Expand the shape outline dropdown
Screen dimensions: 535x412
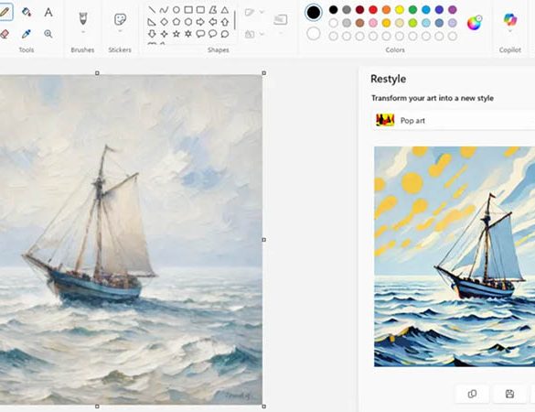[x=262, y=12]
